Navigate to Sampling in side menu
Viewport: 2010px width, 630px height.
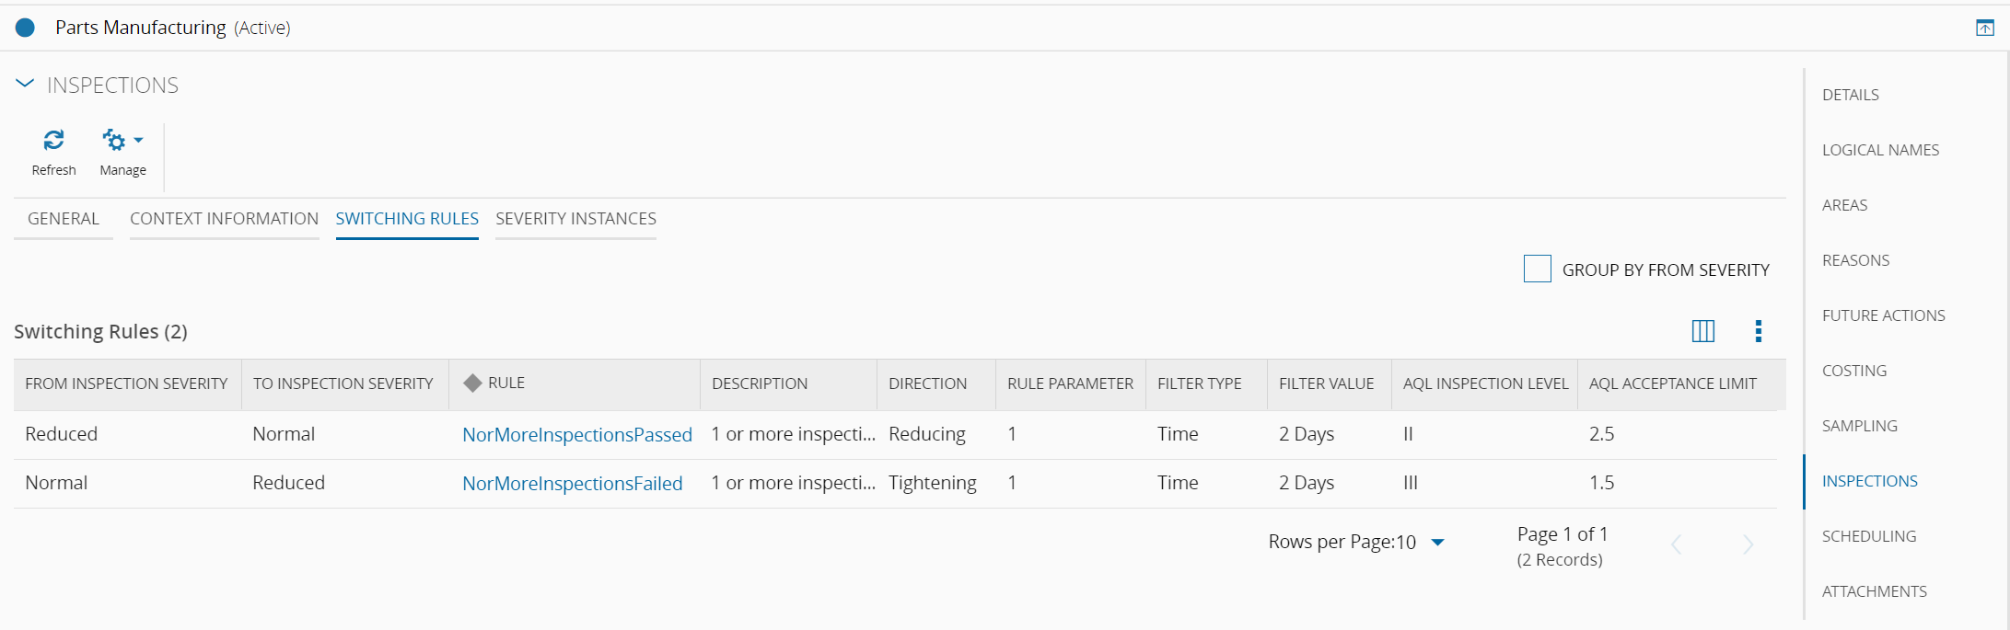click(x=1859, y=426)
